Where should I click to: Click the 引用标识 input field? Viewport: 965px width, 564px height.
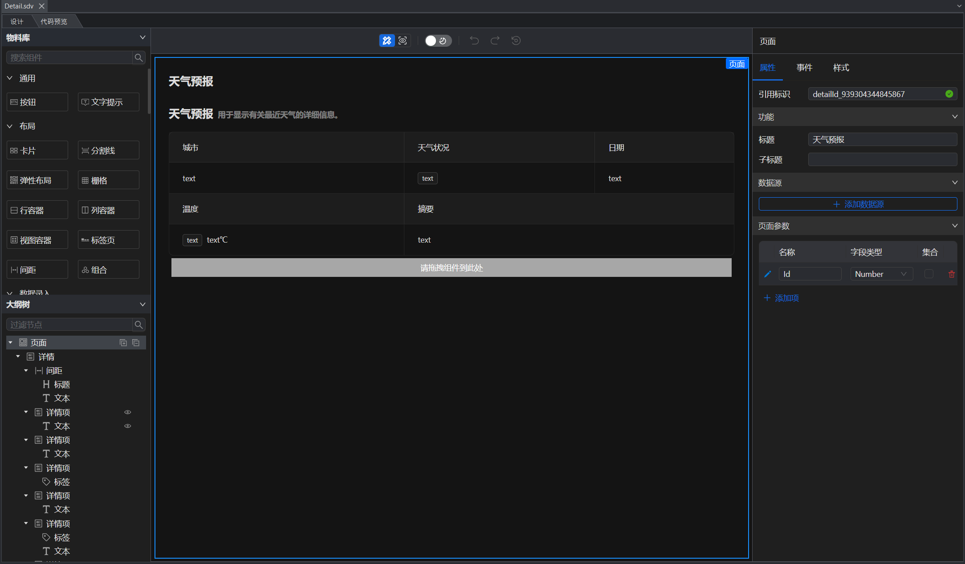point(883,94)
